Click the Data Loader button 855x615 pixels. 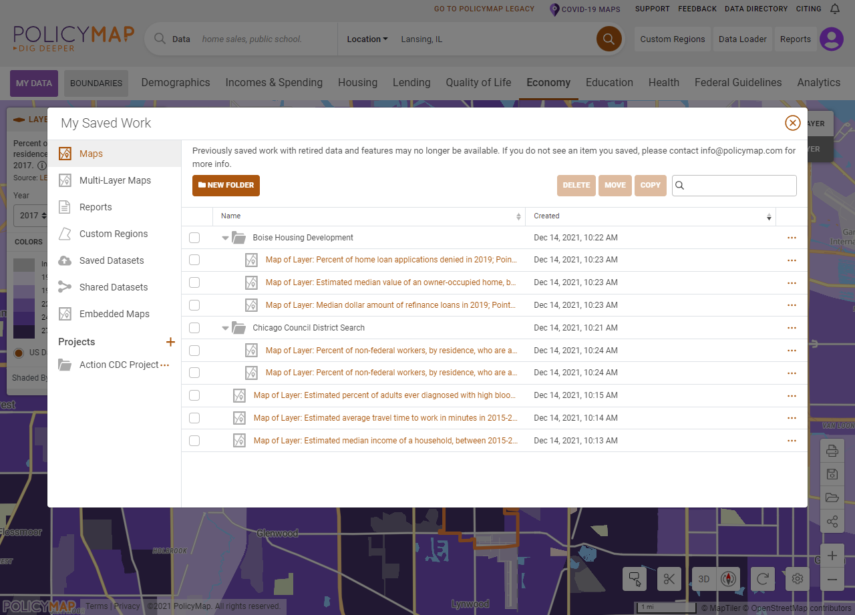coord(743,39)
